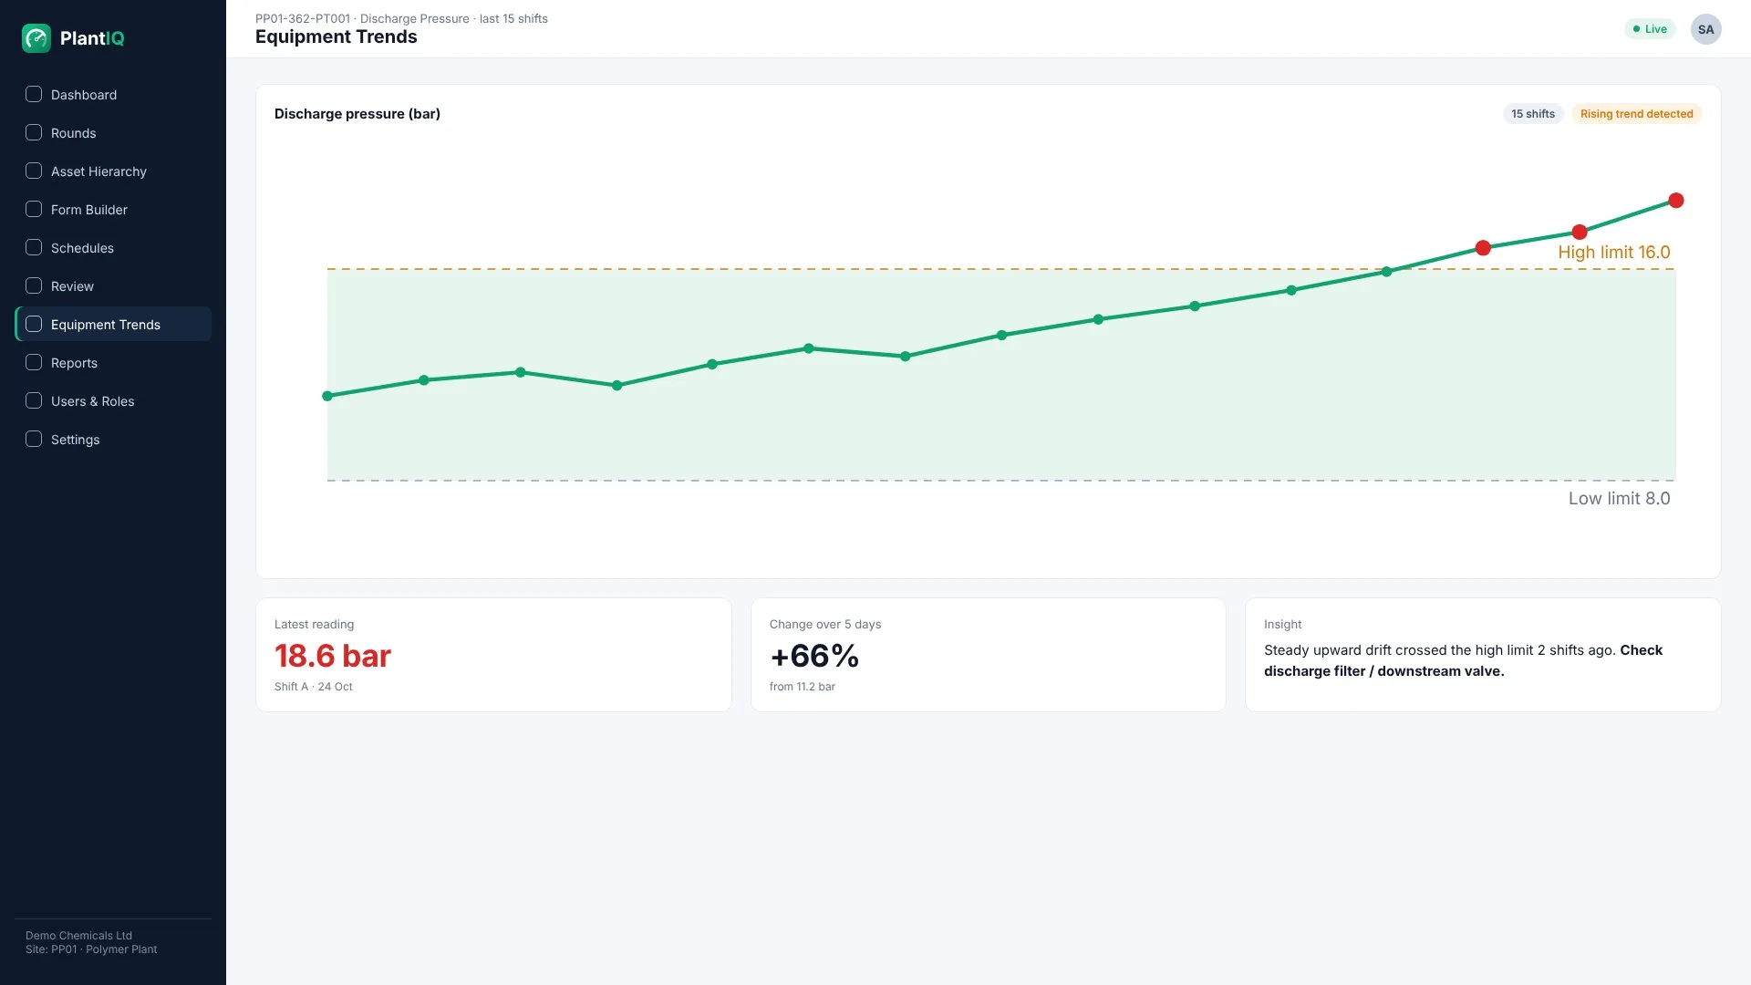Click the Schedules square icon
1751x985 pixels.
pyautogui.click(x=34, y=247)
